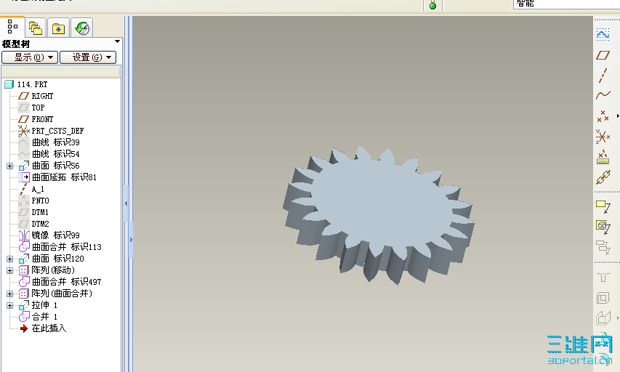
Task: Select the Annotation feature tool icon
Action: 603,227
